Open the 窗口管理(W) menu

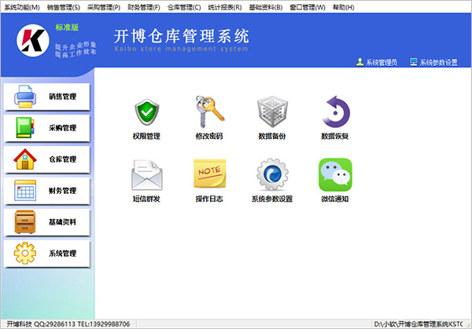pos(308,7)
